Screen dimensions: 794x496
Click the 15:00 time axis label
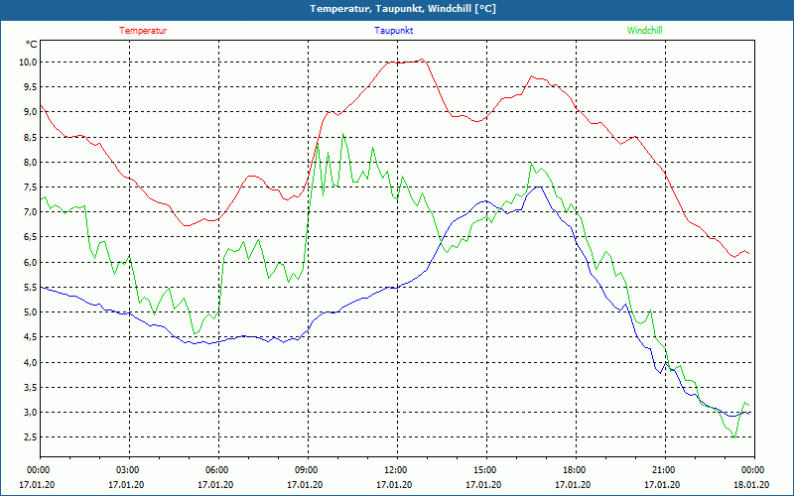[x=486, y=469]
